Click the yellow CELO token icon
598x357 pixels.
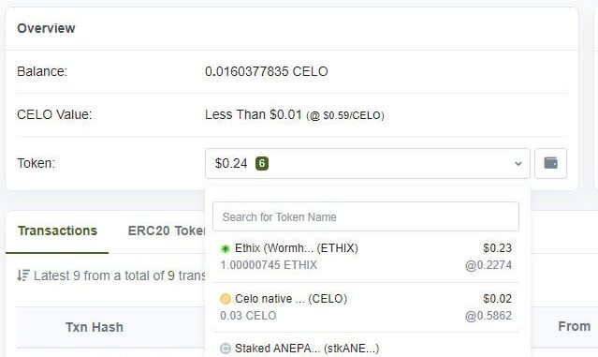click(x=226, y=299)
